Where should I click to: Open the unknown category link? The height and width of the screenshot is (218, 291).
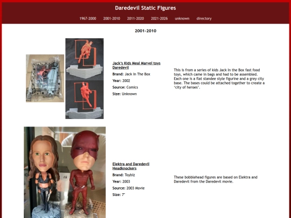pyautogui.click(x=182, y=18)
